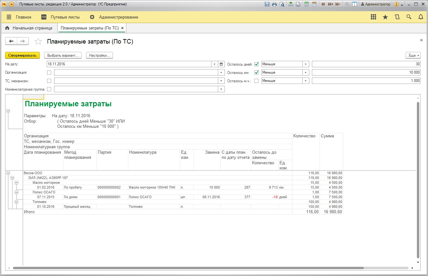Image resolution: width=428 pixels, height=276 pixels.
Task: Open the Администратор user menu
Action: 376,4
